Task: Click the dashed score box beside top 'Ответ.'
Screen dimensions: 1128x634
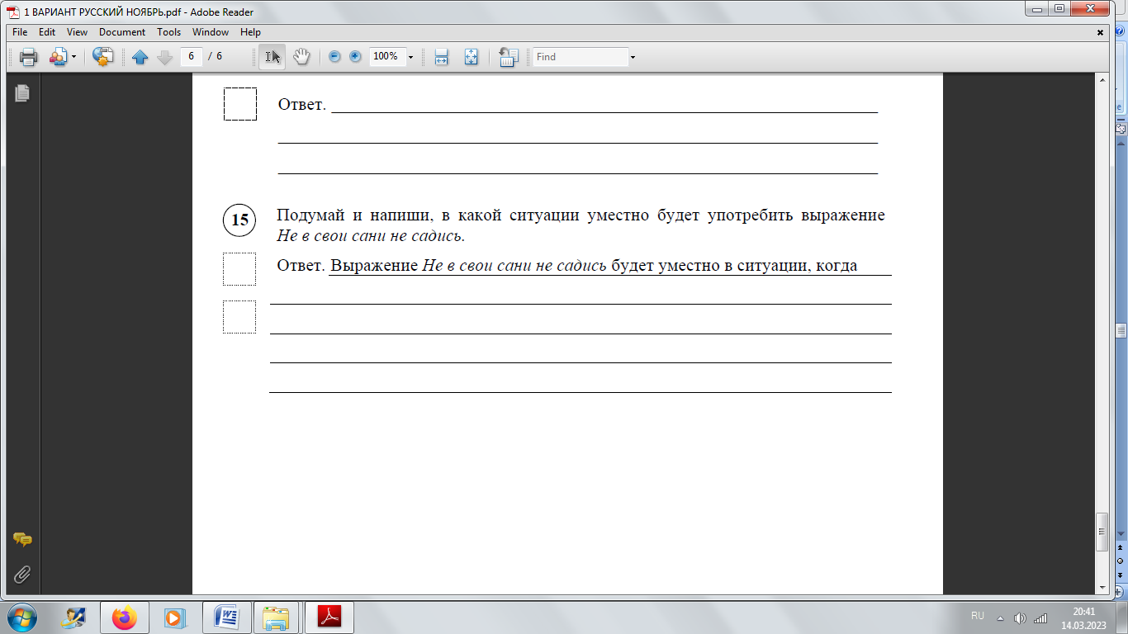Action: tap(240, 104)
